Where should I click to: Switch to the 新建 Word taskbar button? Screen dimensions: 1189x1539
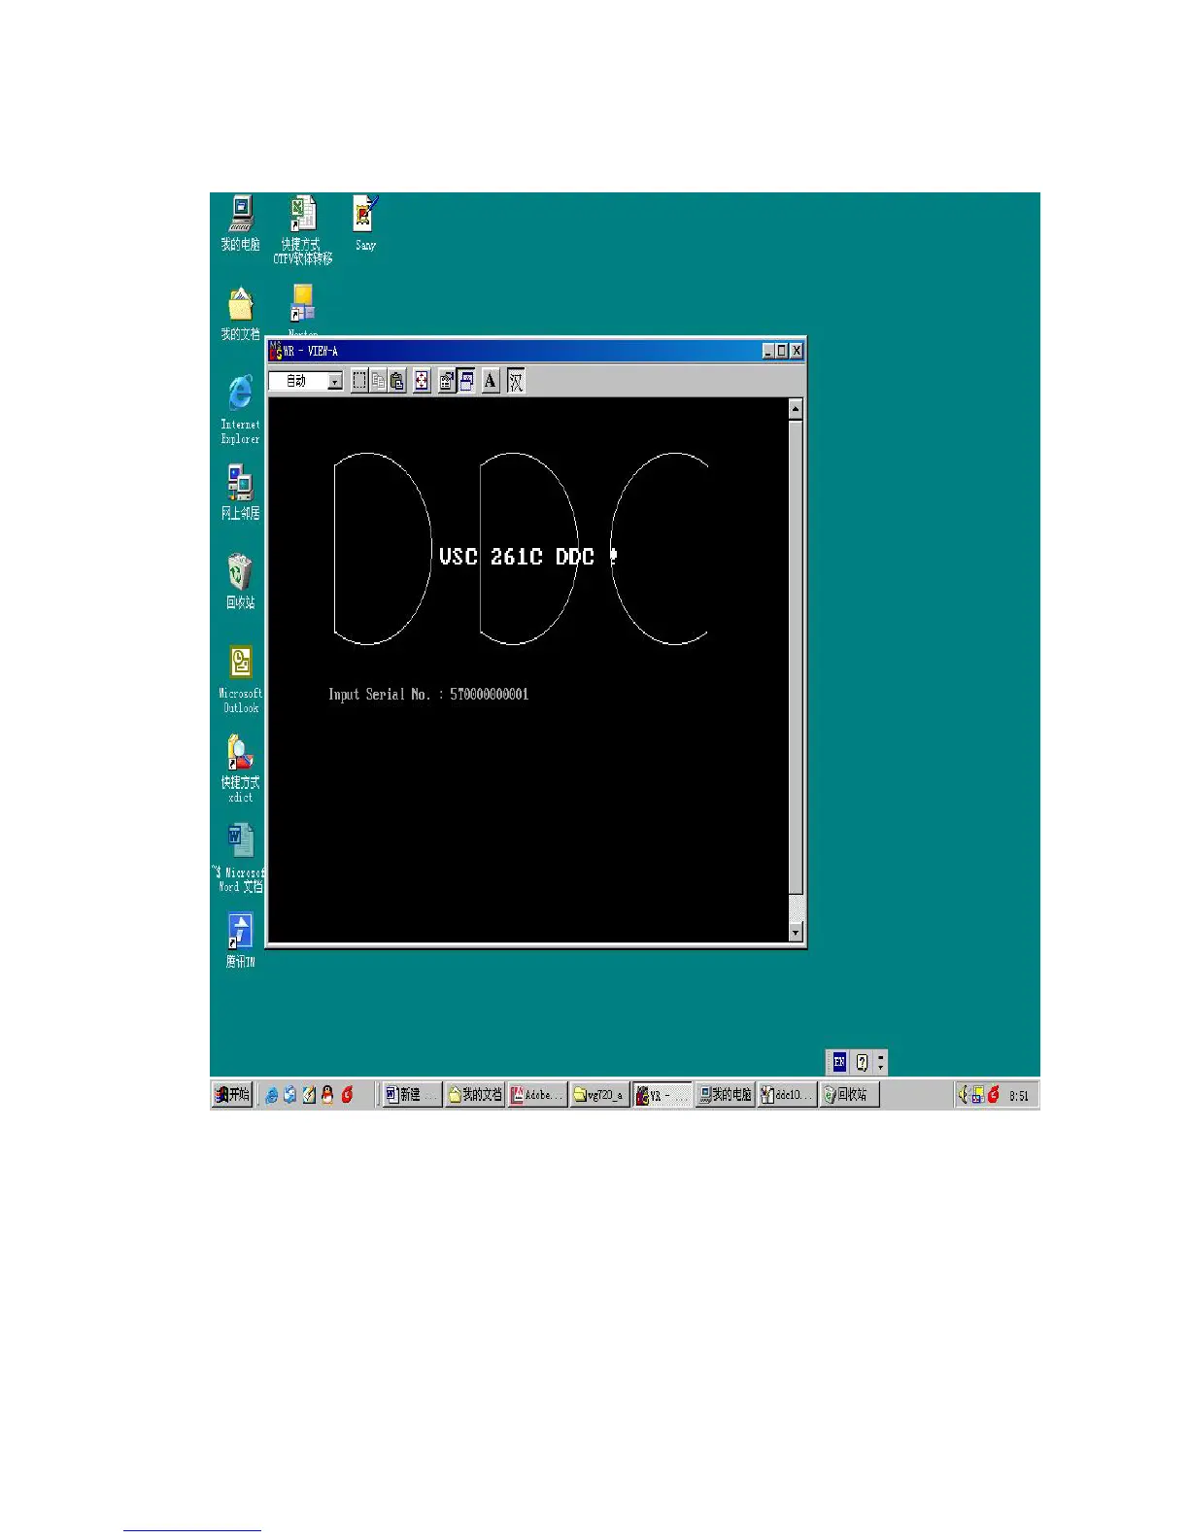(x=412, y=1095)
